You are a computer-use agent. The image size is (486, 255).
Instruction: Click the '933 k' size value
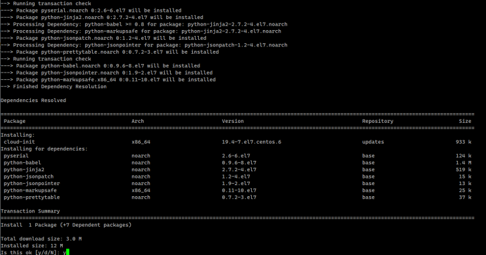click(463, 142)
